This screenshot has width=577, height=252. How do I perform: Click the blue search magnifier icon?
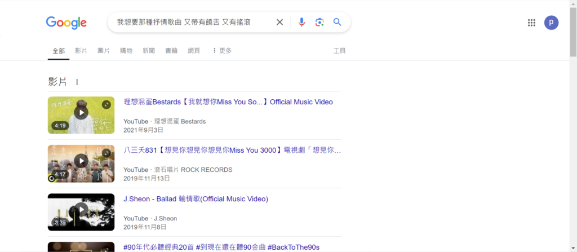[x=338, y=23]
